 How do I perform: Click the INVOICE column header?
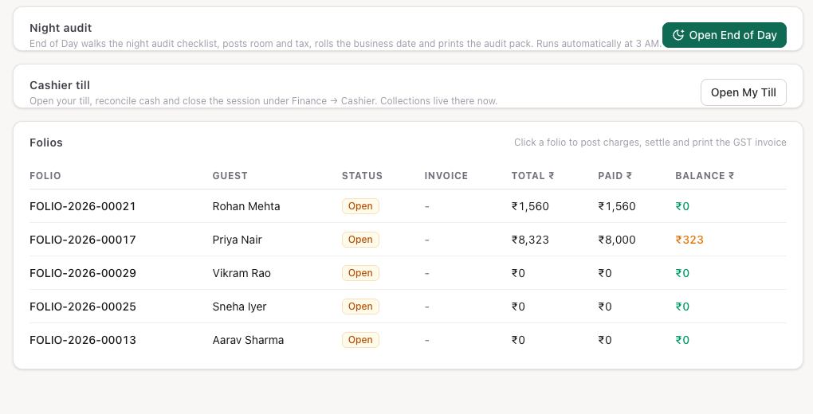tap(446, 176)
